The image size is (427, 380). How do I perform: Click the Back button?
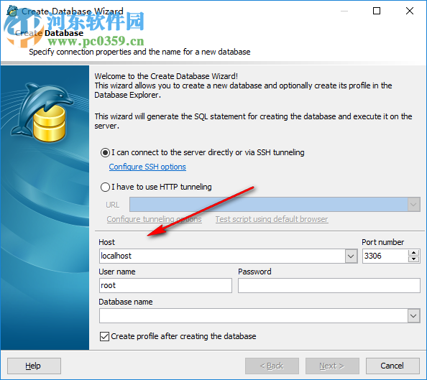272,366
